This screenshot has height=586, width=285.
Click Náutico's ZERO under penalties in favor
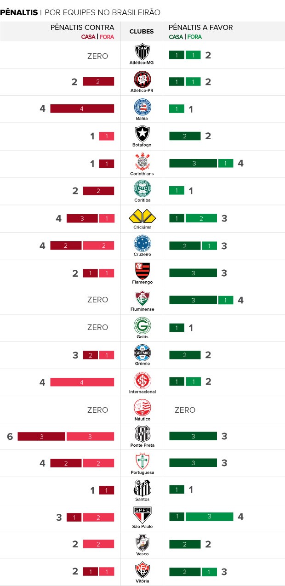pyautogui.click(x=185, y=410)
